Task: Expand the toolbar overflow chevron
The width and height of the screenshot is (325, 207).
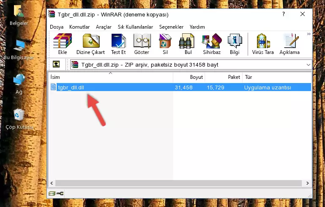Action: click(309, 34)
